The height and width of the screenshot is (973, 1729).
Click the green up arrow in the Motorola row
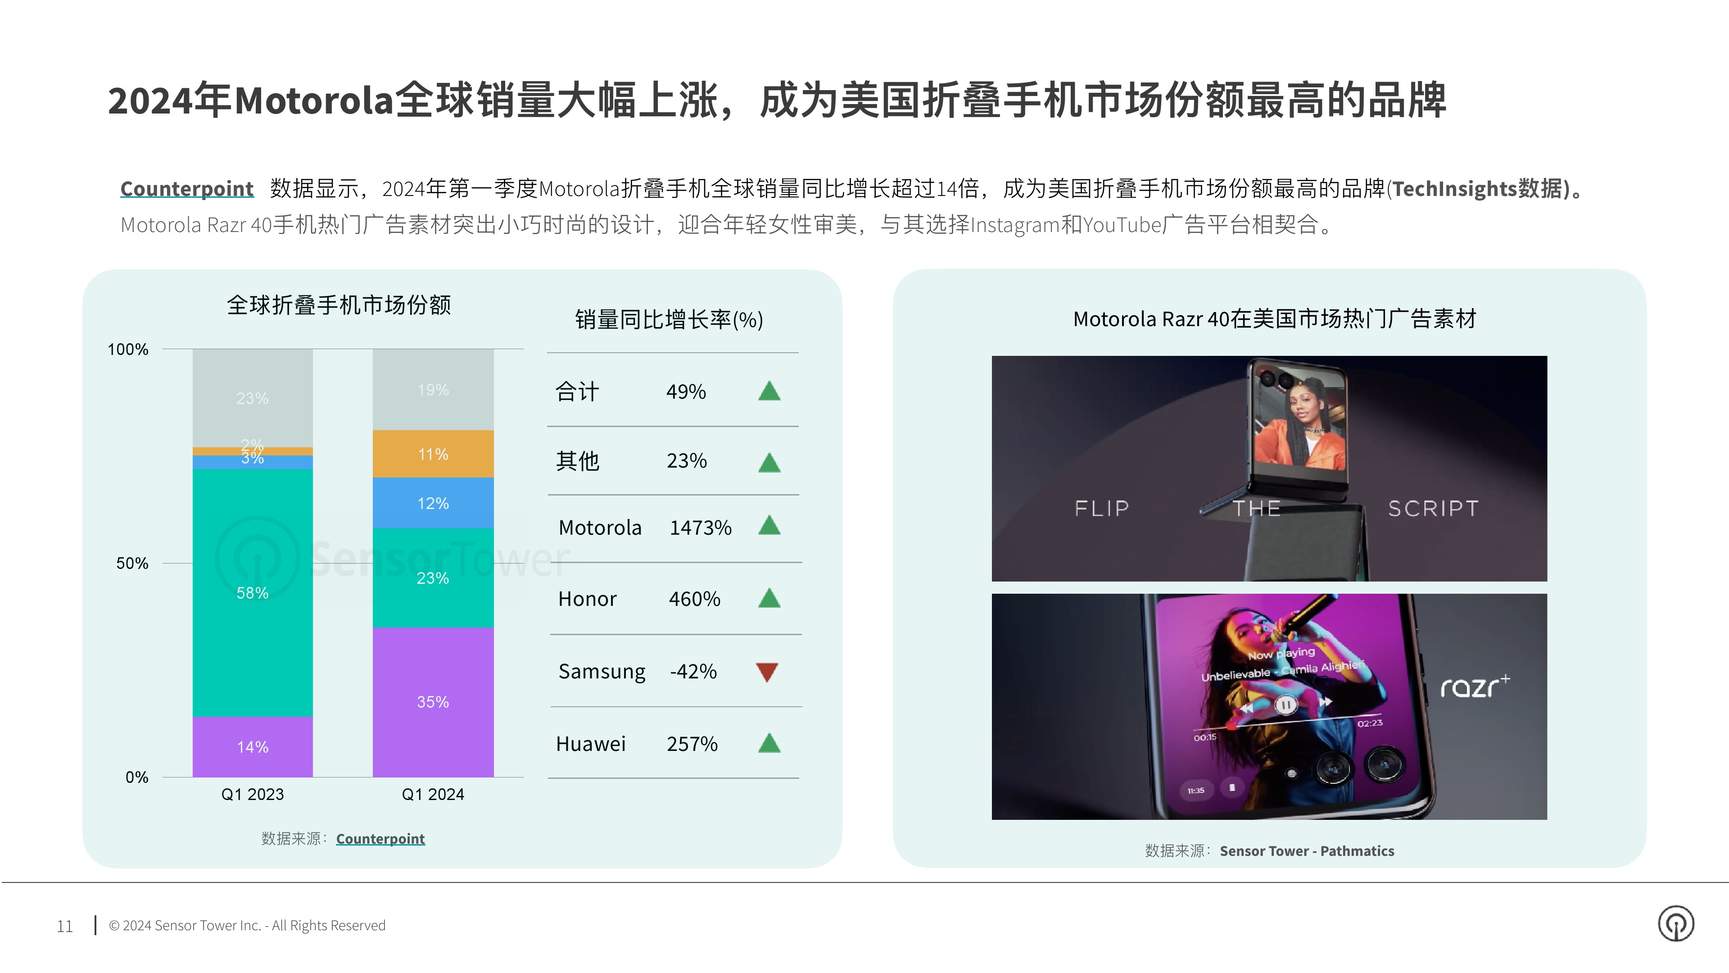769,525
